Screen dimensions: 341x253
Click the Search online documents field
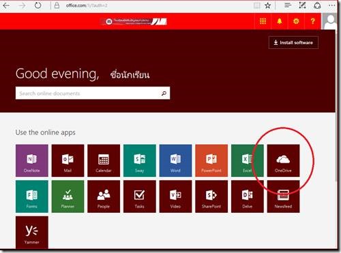tap(93, 93)
